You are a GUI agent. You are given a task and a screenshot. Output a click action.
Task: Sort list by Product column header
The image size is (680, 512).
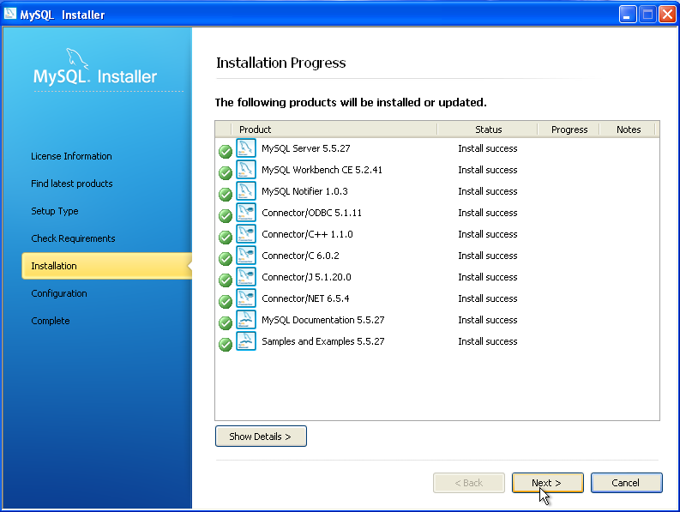click(x=334, y=130)
